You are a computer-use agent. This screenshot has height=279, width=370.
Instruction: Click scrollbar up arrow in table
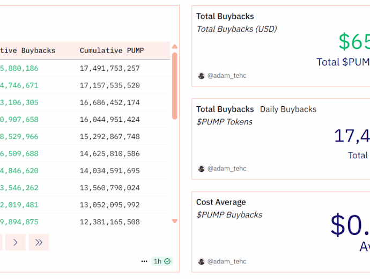pyautogui.click(x=175, y=47)
